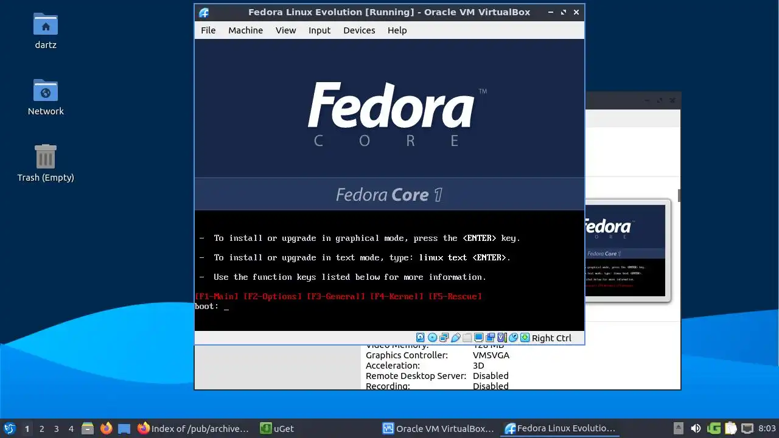
Task: Open the network connection tray icon
Action: click(747, 428)
